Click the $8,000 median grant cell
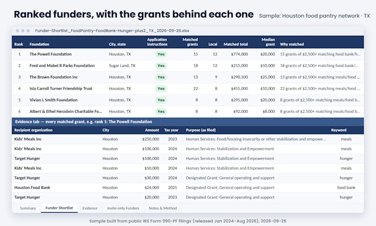Viewport: 376px width, 226px height. [x=269, y=112]
